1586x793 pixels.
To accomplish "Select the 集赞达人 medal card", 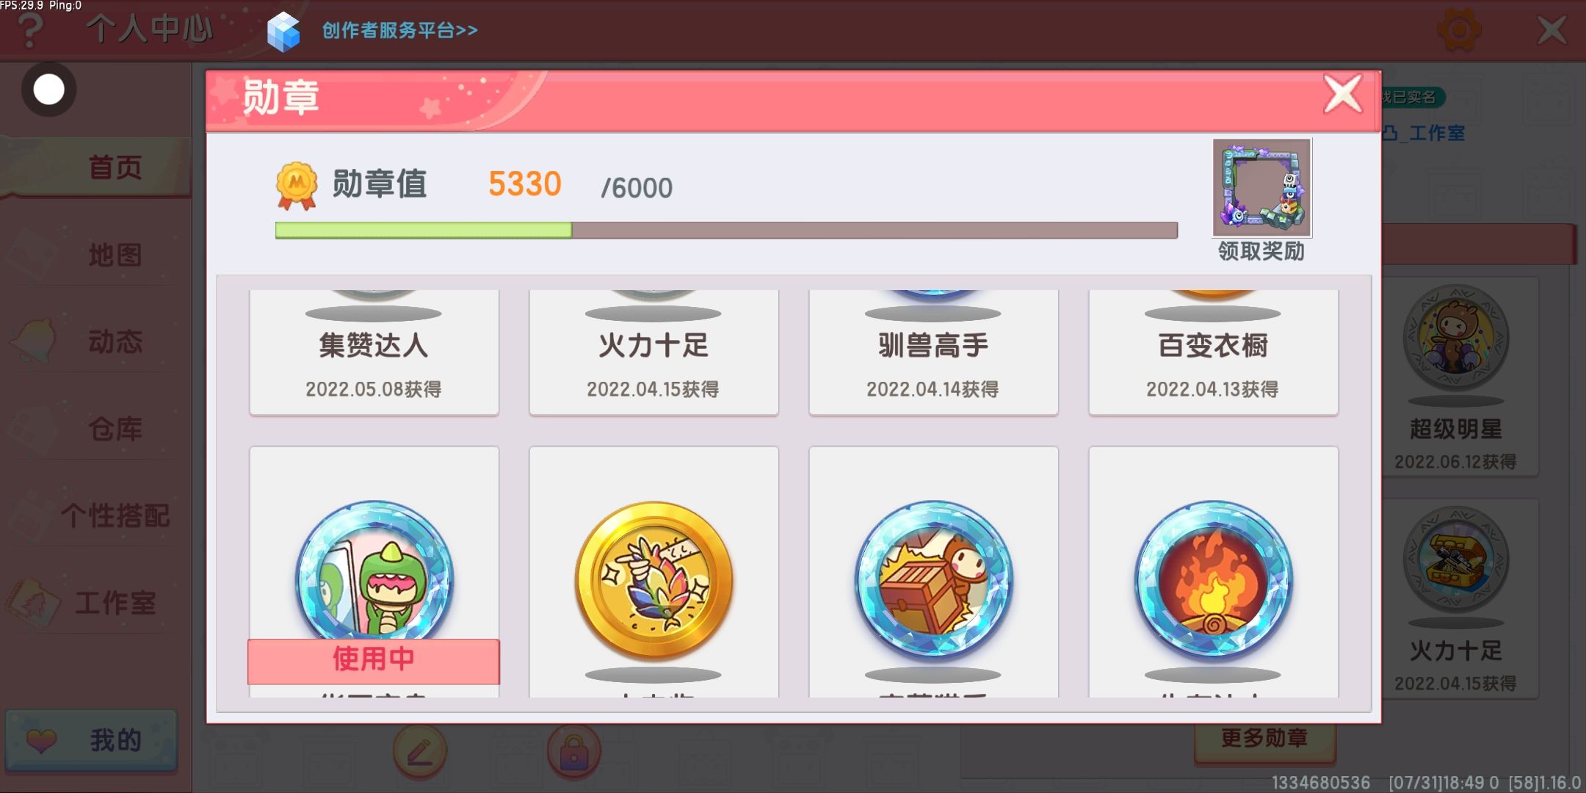I will click(374, 352).
